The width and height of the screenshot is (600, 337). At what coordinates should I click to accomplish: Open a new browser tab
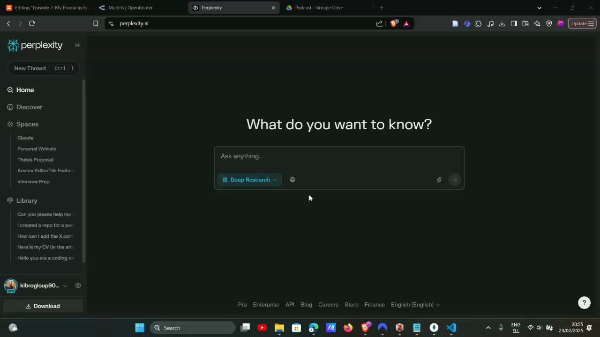click(x=382, y=7)
